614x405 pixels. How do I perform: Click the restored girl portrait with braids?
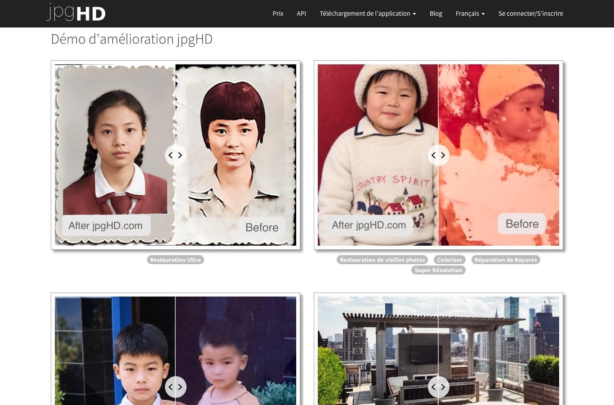pos(115,155)
